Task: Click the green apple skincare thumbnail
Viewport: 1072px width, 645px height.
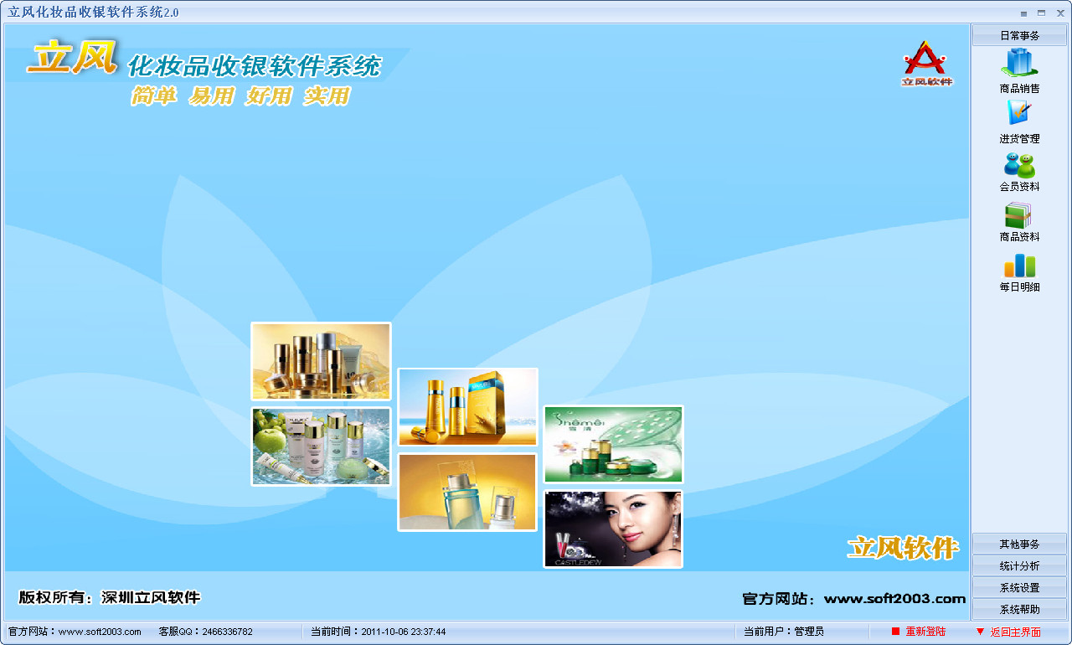Action: point(321,446)
